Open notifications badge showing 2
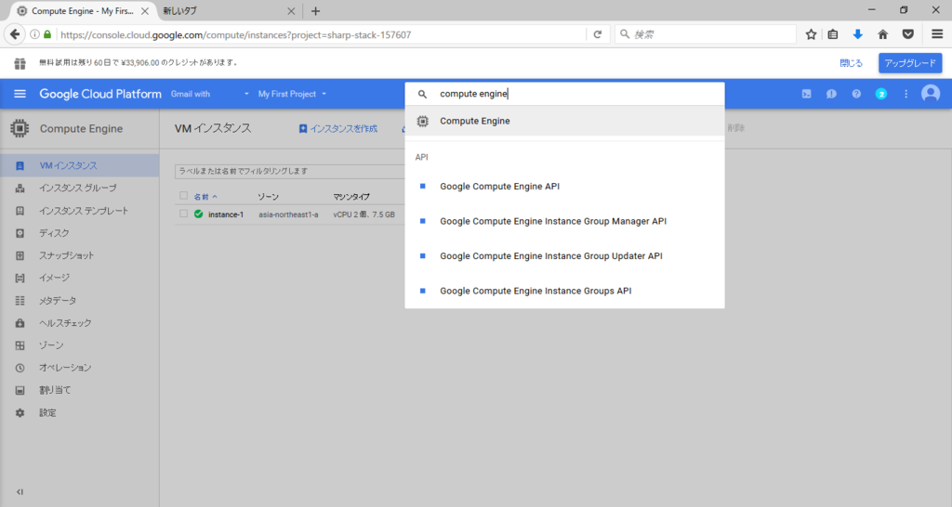This screenshot has height=507, width=952. [x=881, y=94]
